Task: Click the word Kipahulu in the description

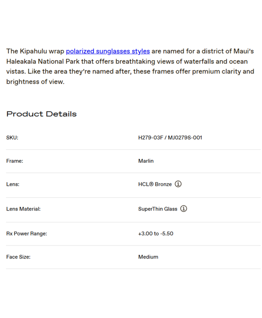Action: (33, 51)
